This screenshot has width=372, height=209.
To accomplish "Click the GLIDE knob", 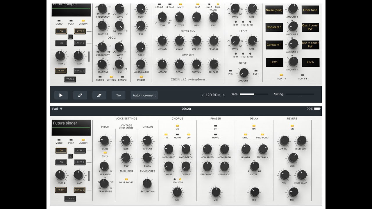I will tap(105, 141).
